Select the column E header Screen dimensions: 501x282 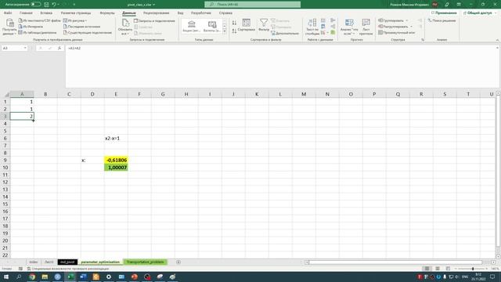click(x=116, y=94)
